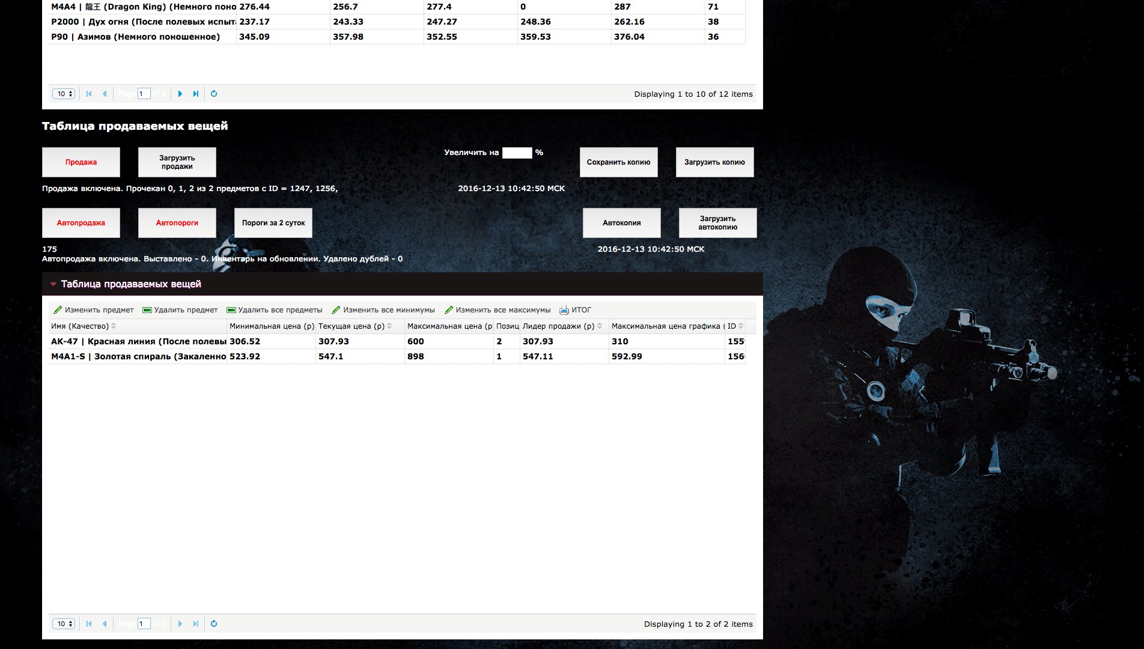Click the Удалить все предметы toolbar item
Image resolution: width=1144 pixels, height=649 pixels.
pyautogui.click(x=275, y=310)
